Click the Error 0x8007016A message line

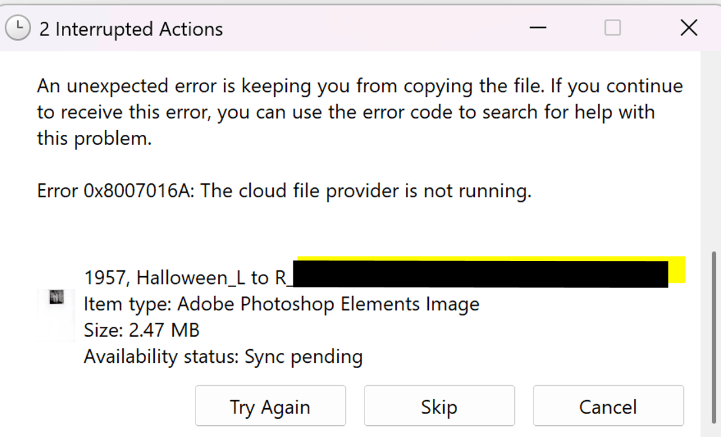coord(284,190)
